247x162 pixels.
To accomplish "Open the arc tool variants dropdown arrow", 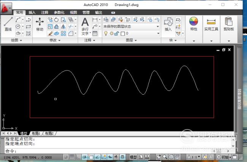I will coord(23,20).
